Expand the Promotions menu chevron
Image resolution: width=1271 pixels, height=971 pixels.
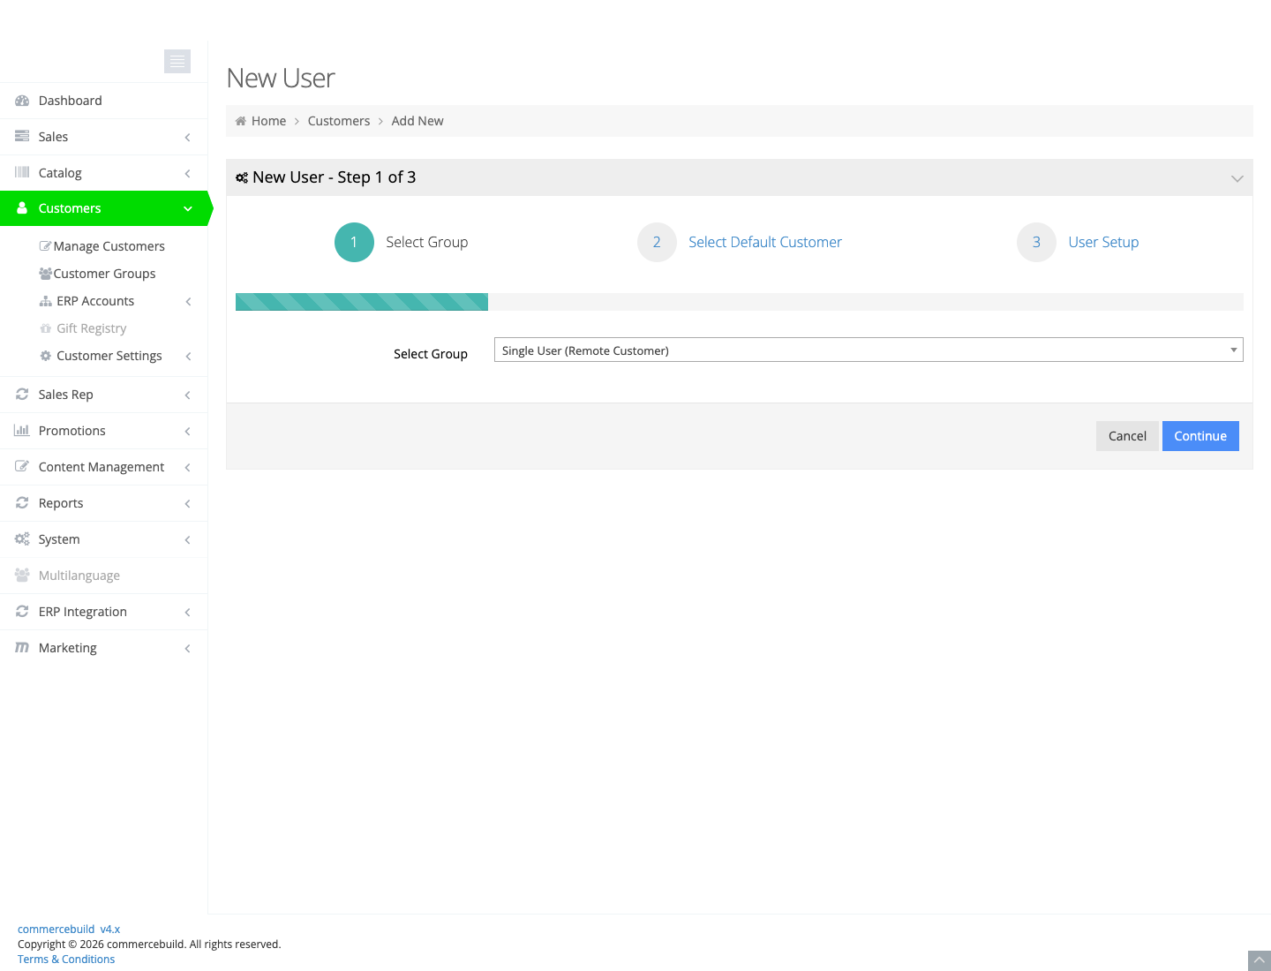(187, 432)
